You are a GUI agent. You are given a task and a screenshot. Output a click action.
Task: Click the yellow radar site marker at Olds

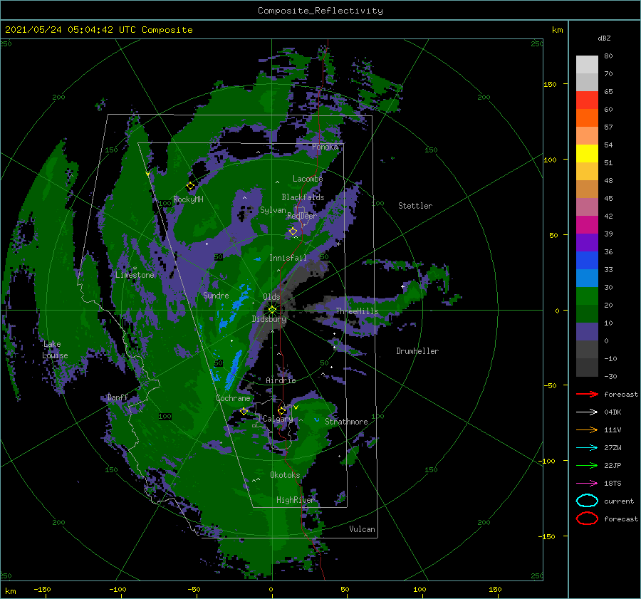pos(272,310)
